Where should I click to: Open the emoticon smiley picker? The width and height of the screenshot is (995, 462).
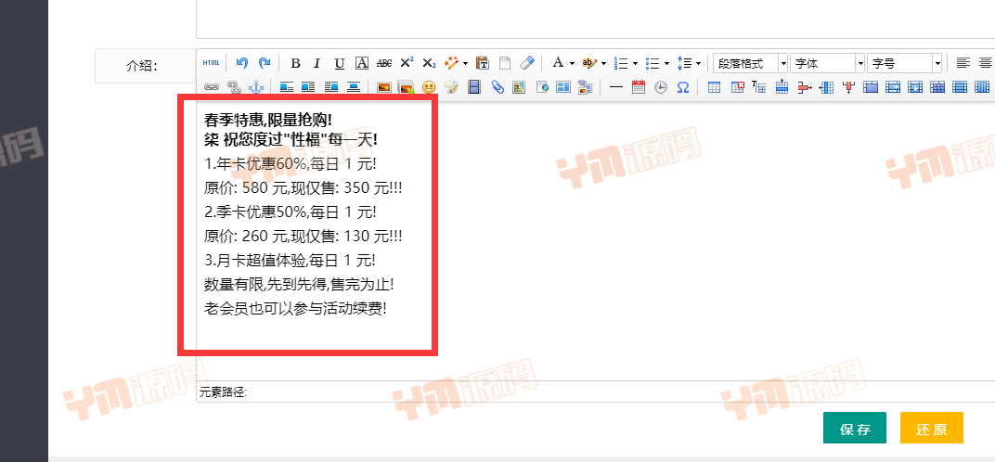[x=429, y=87]
